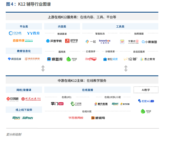Click the CCtalk logo
This screenshot has width=169, height=141.
[x=15, y=33]
